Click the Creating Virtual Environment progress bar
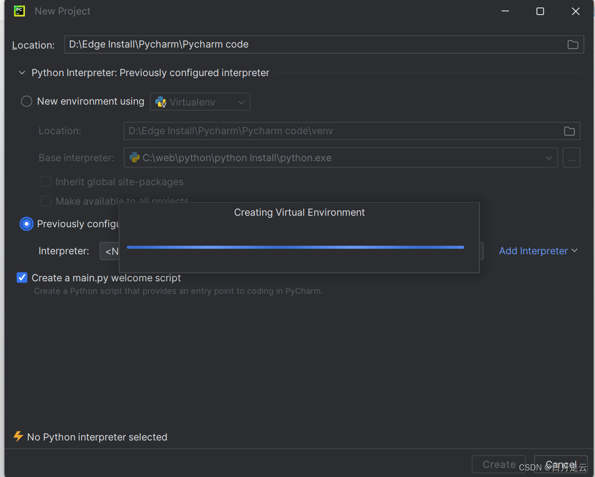This screenshot has height=477, width=595. click(x=295, y=247)
